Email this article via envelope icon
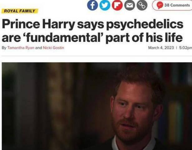The height and width of the screenshot is (150, 192). (130, 5)
